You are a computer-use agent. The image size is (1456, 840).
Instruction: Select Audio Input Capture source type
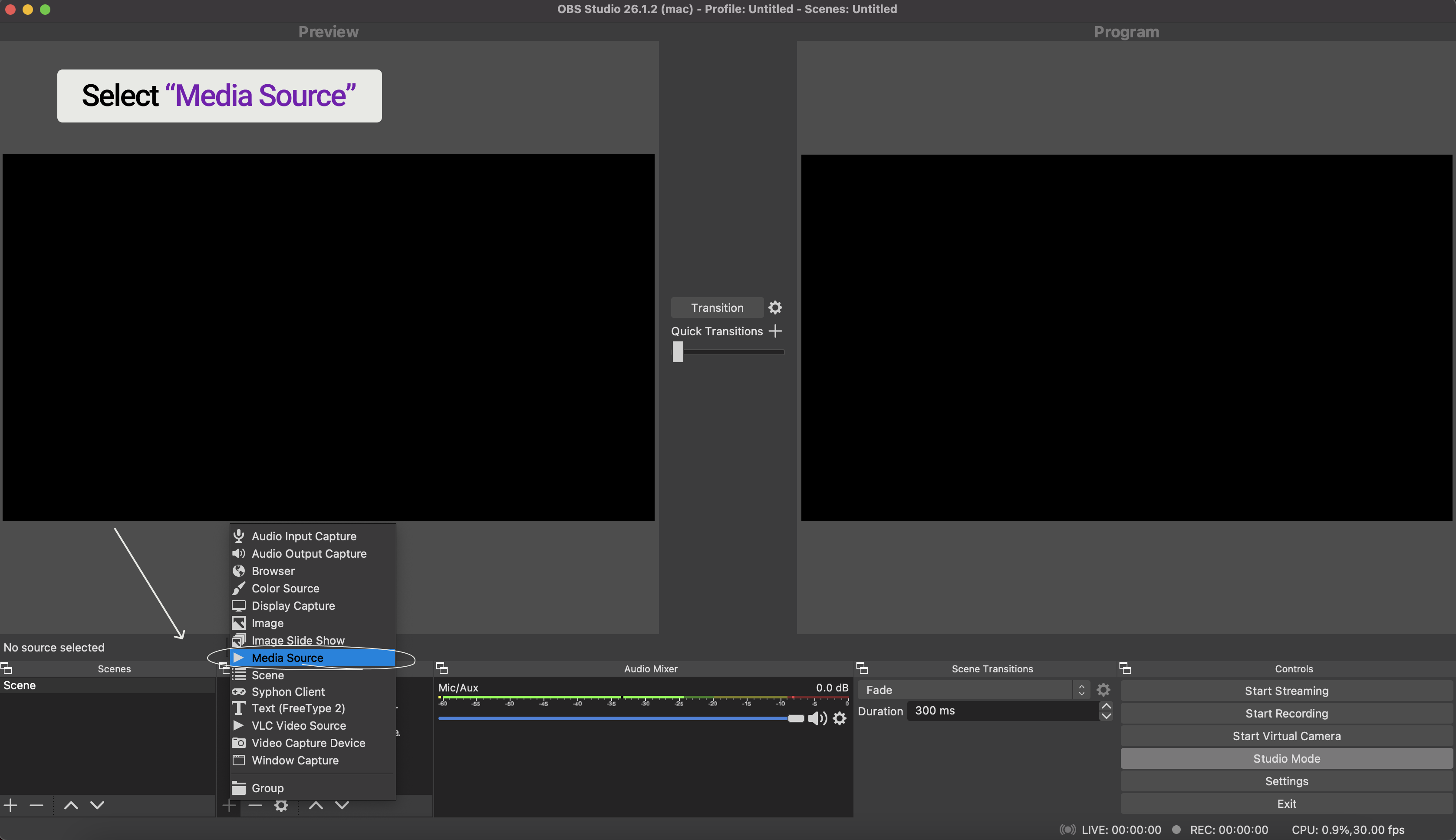click(303, 536)
